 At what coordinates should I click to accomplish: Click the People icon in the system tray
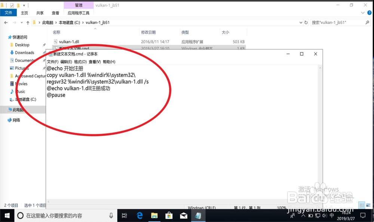[293, 216]
